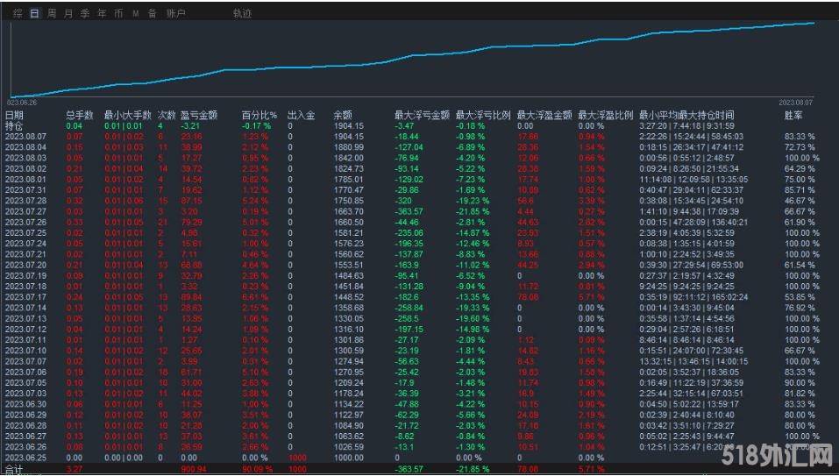Select the 年 yearly tab
This screenshot has height=476, width=839.
[x=102, y=14]
